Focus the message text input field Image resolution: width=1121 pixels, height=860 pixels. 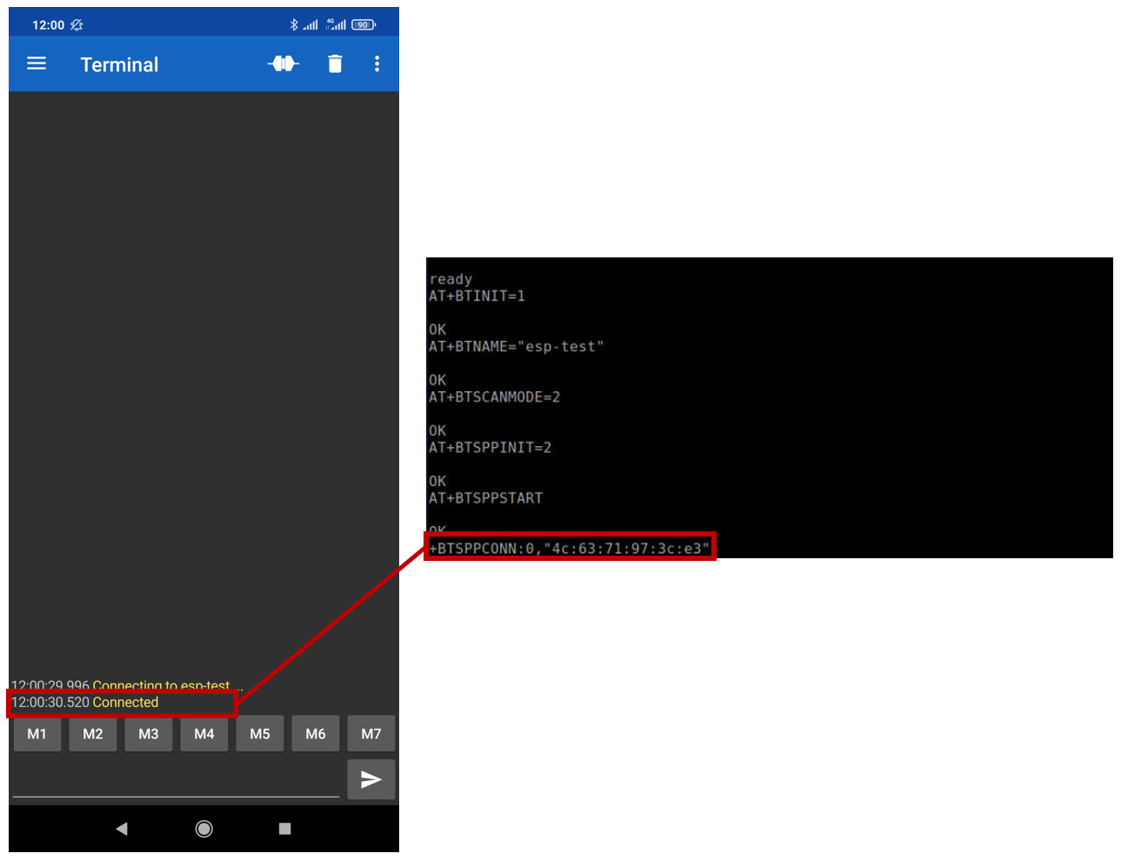(x=176, y=780)
